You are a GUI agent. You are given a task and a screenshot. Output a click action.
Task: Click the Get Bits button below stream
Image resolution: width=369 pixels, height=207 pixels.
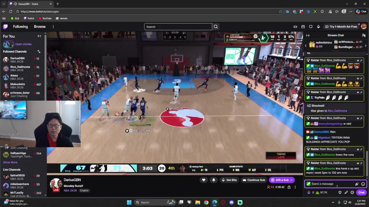229,180
